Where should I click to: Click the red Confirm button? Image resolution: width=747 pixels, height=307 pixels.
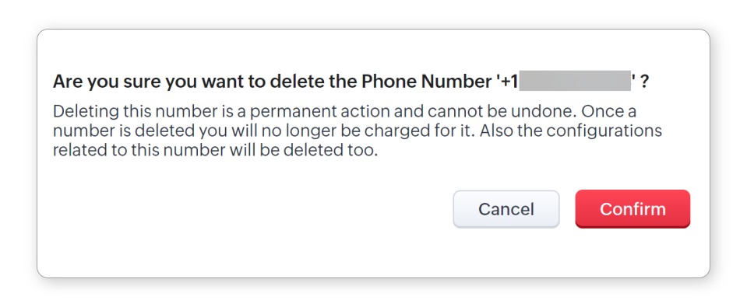(632, 209)
